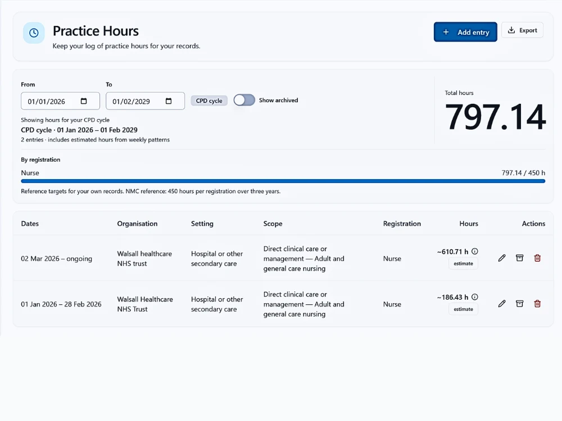Click the '~186.43 h' hours value
562x421 pixels.
coord(452,297)
